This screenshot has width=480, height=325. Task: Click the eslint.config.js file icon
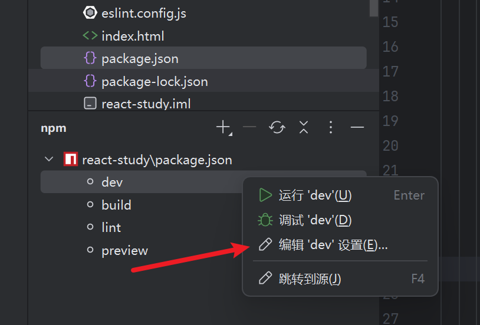click(90, 13)
